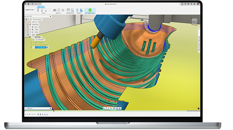Click the icon right of From Curve operation
The width and height of the screenshot is (233, 130).
coord(47,47)
